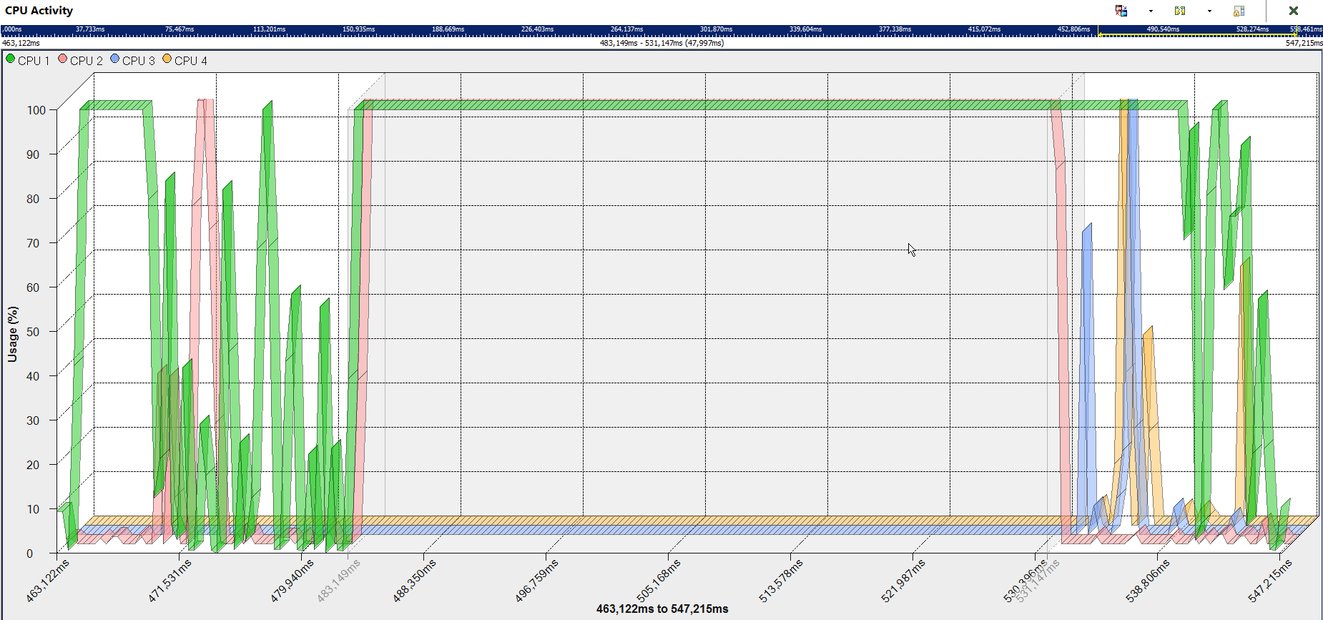The image size is (1323, 620).
Task: Toggle the green CPU 1 legend marker
Action: click(11, 59)
